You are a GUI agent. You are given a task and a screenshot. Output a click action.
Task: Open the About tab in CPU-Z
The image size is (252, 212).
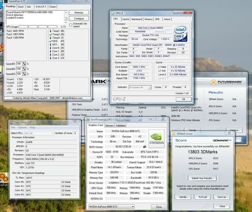(x=167, y=19)
